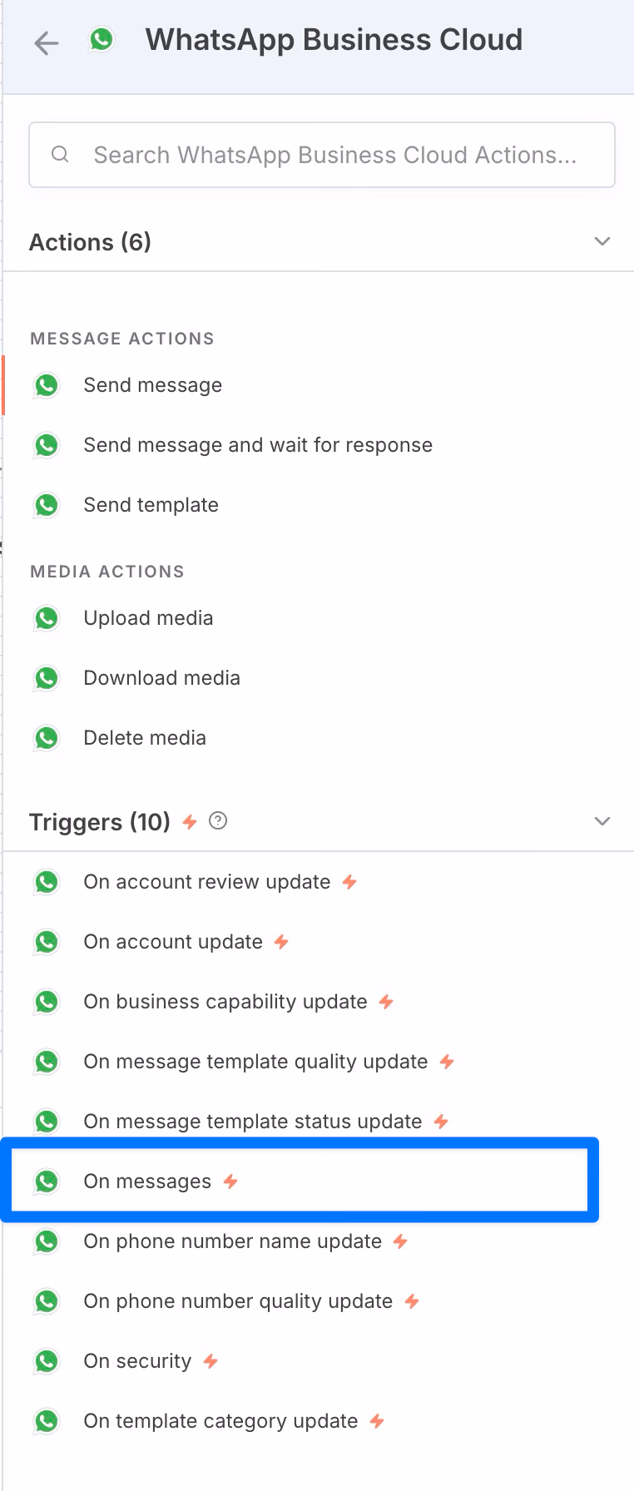
Task: Choose the On messages trigger
Action: [147, 1181]
